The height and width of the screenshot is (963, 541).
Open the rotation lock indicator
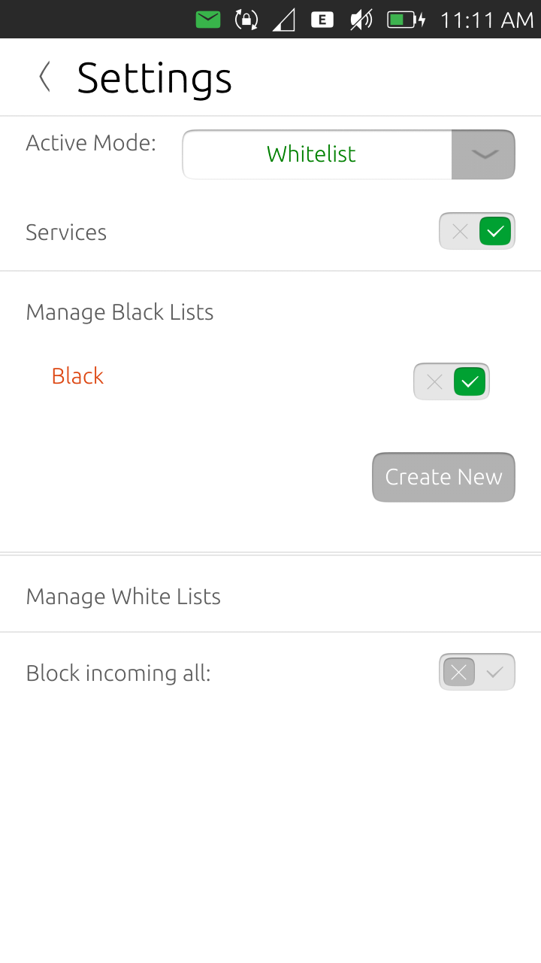[246, 20]
